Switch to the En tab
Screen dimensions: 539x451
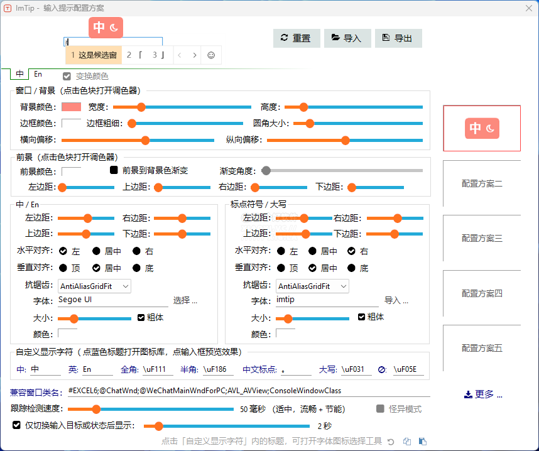[x=38, y=74]
